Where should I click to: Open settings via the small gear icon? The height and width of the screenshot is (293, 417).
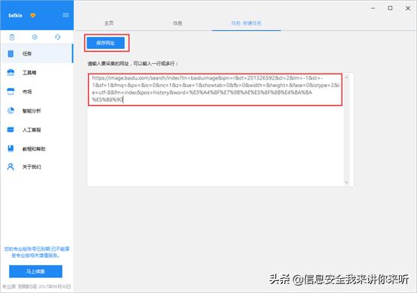click(x=35, y=37)
